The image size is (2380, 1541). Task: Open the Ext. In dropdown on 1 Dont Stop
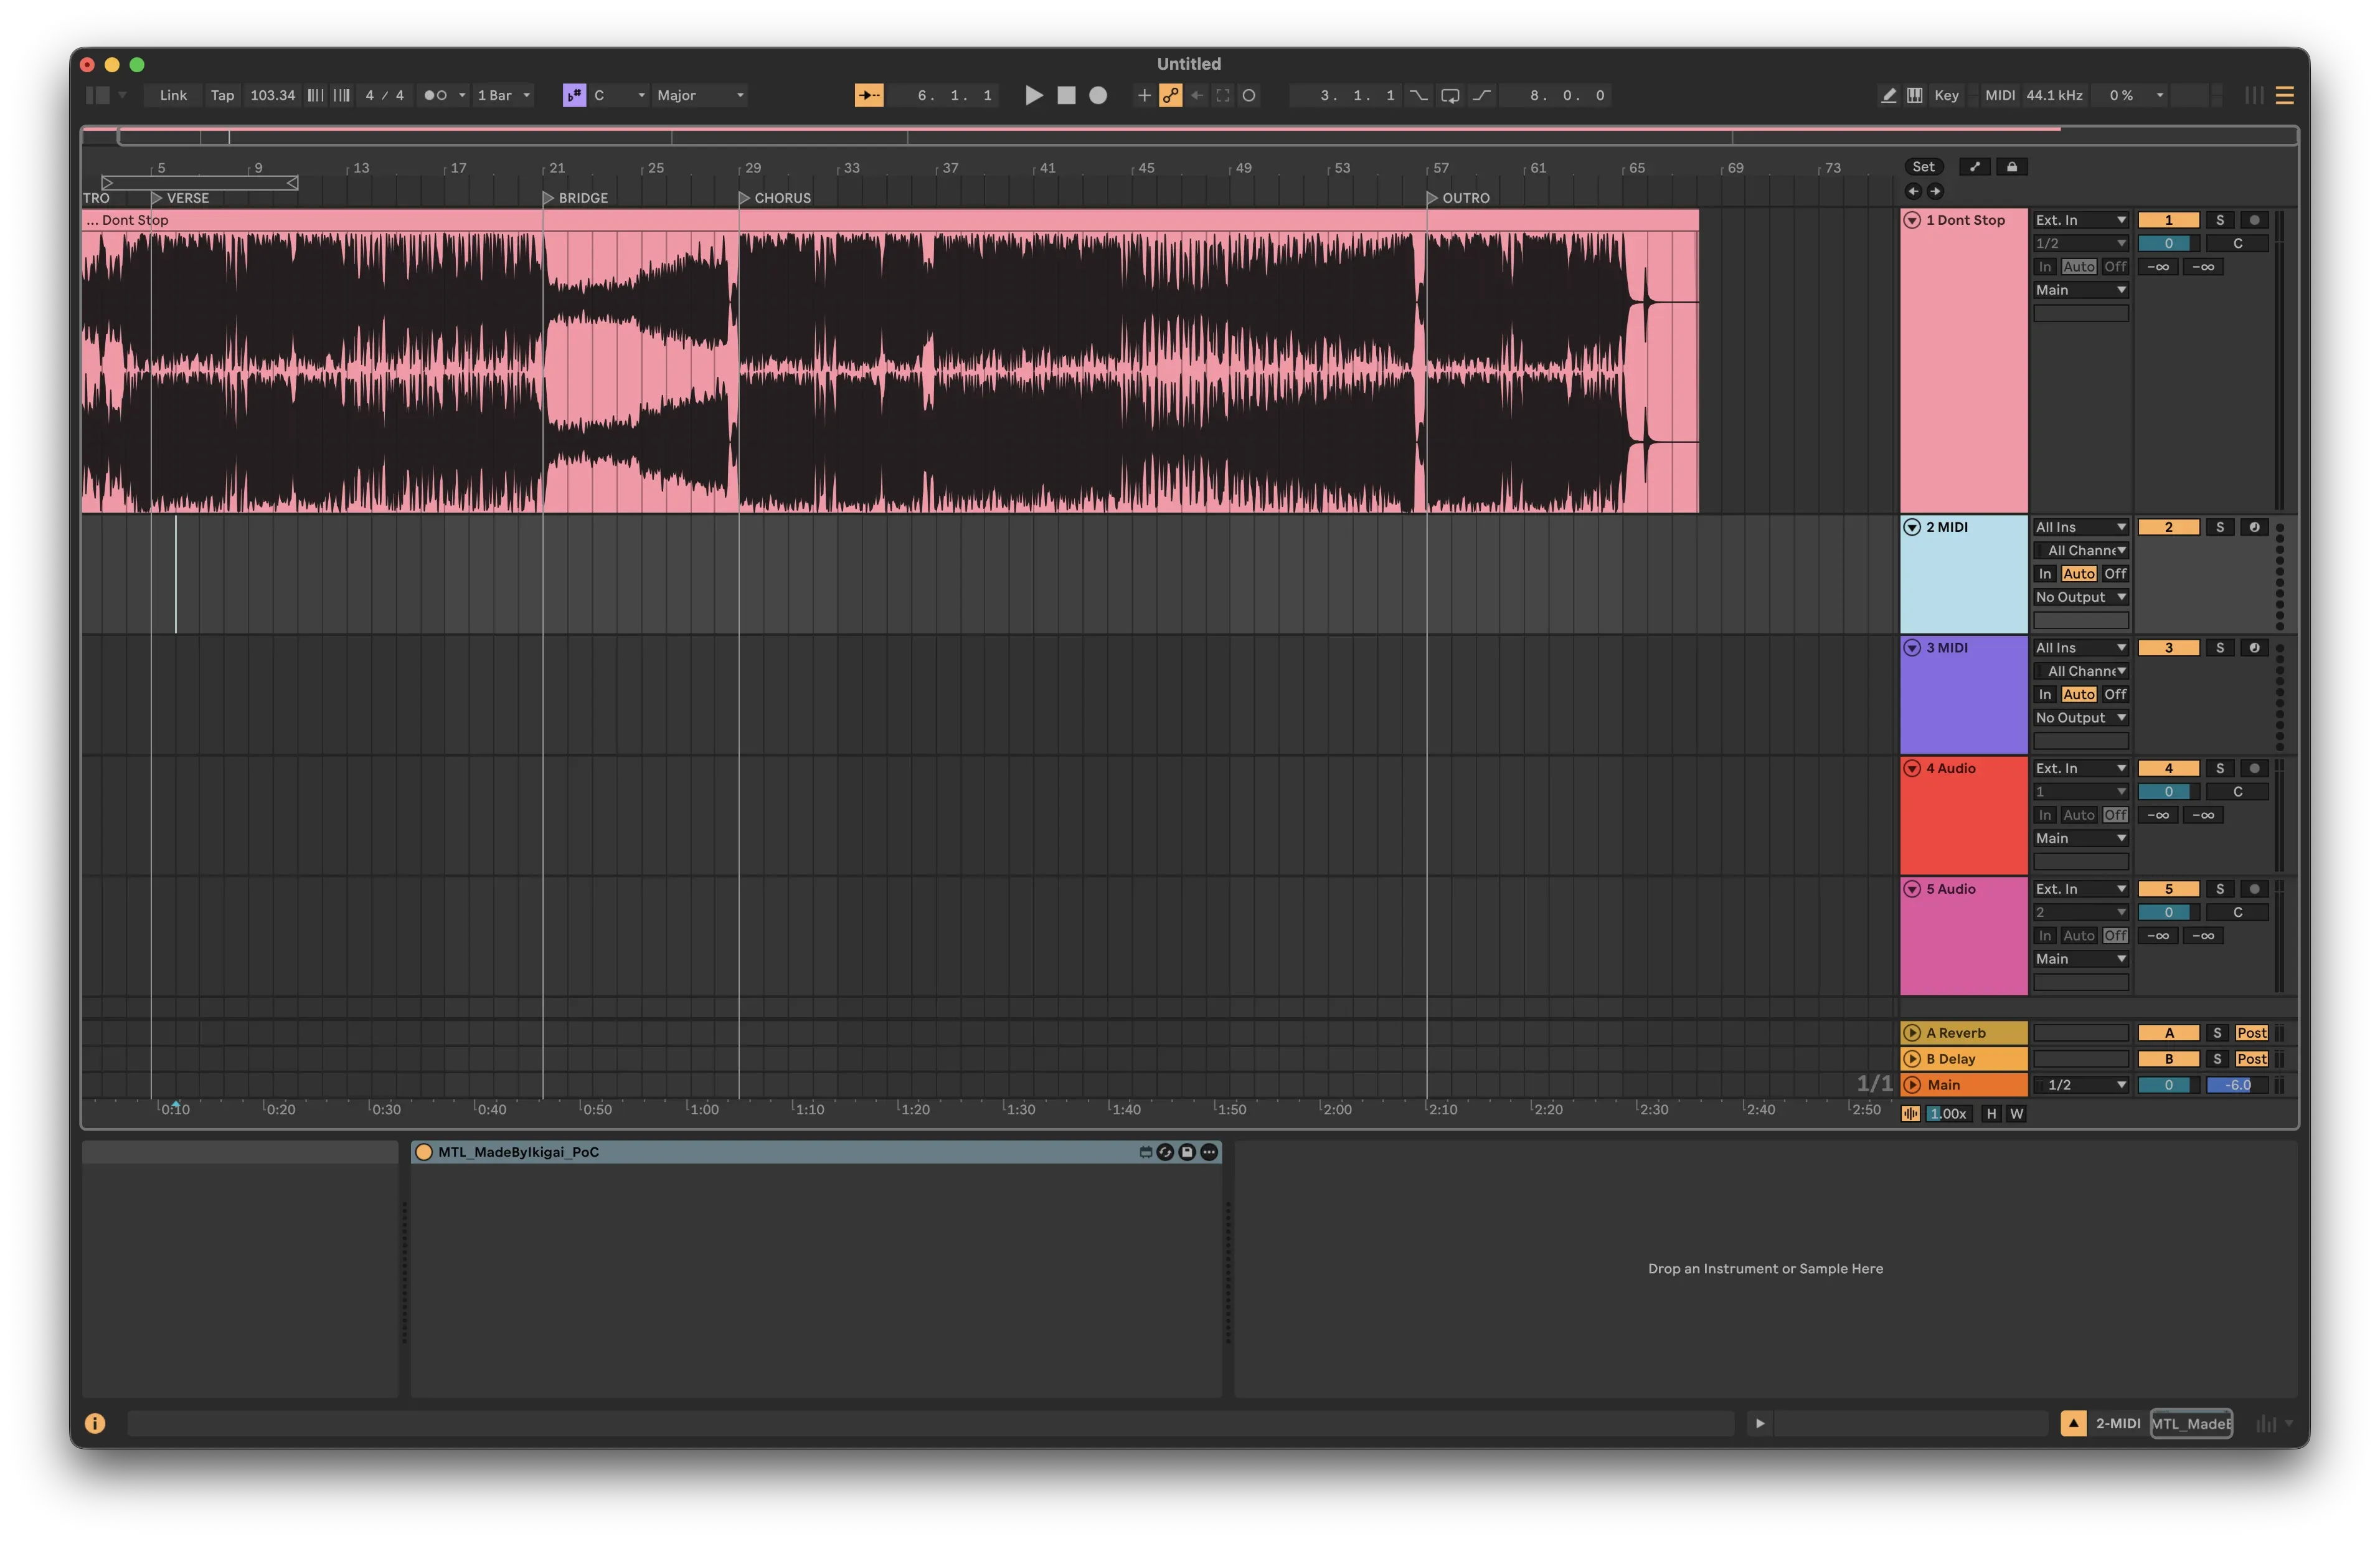pos(2081,219)
